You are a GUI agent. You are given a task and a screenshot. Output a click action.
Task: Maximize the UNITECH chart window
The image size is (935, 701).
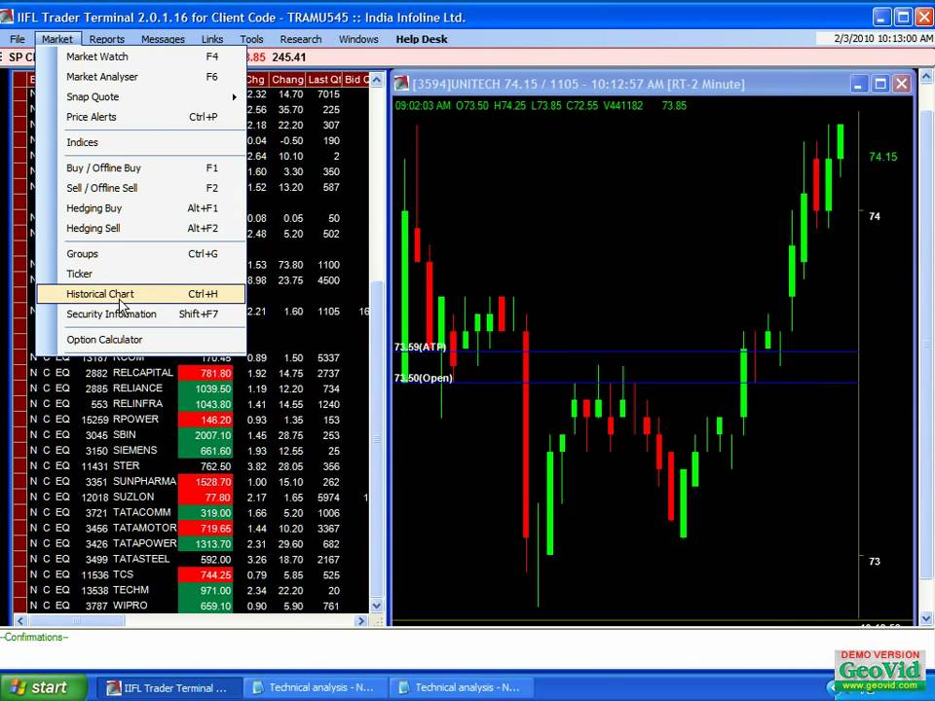(x=880, y=84)
